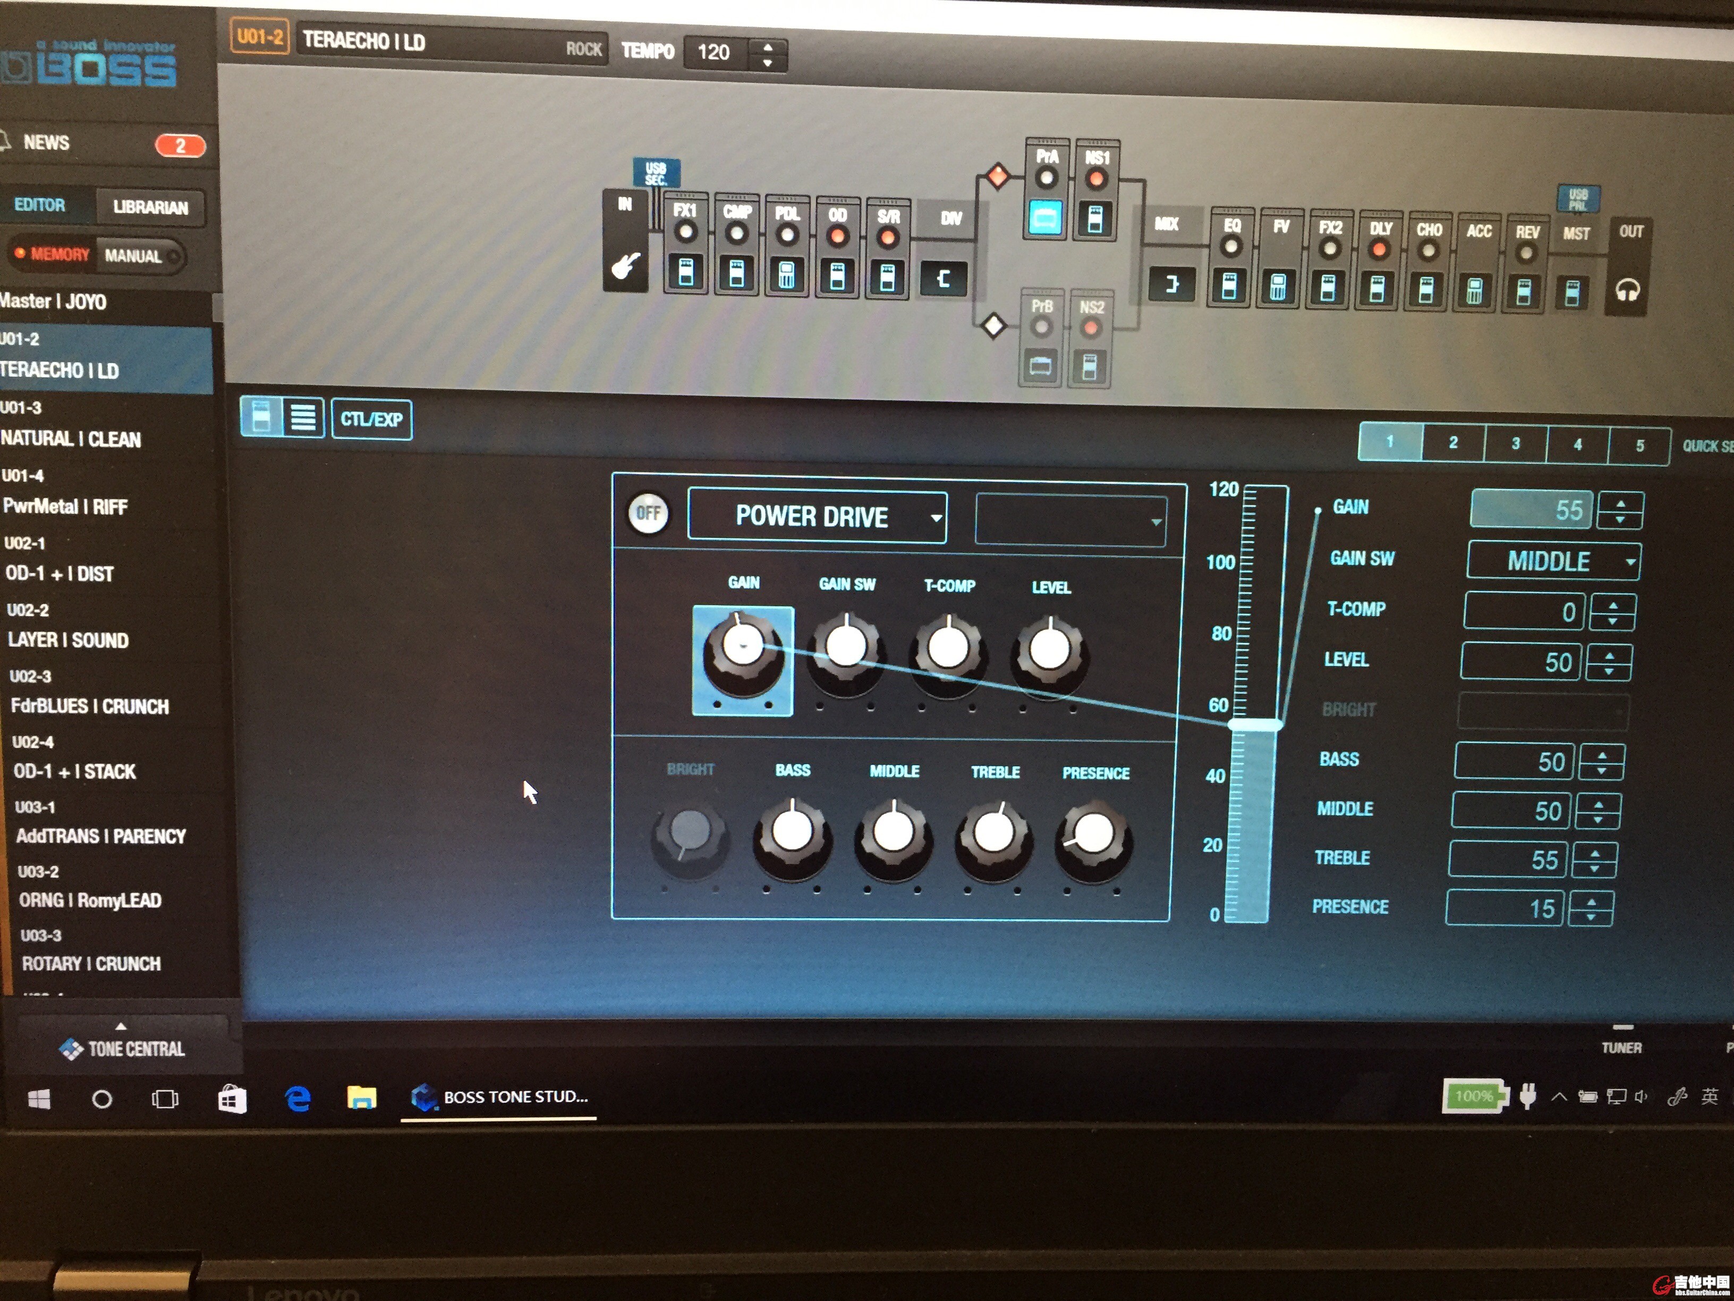Select quick setting tab 3
This screenshot has width=1734, height=1301.
coord(1515,444)
